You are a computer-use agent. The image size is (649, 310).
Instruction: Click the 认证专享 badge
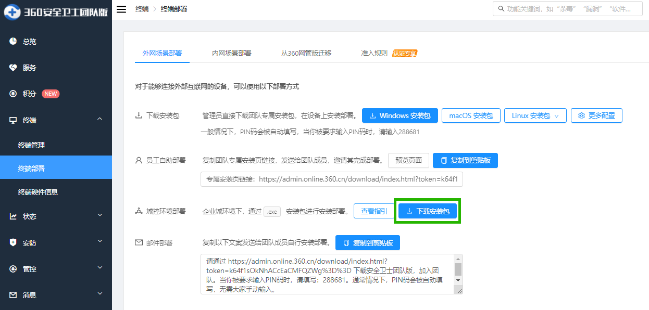(405, 53)
